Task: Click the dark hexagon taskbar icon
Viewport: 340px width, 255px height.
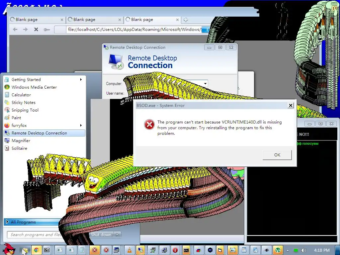Action: (210, 250)
